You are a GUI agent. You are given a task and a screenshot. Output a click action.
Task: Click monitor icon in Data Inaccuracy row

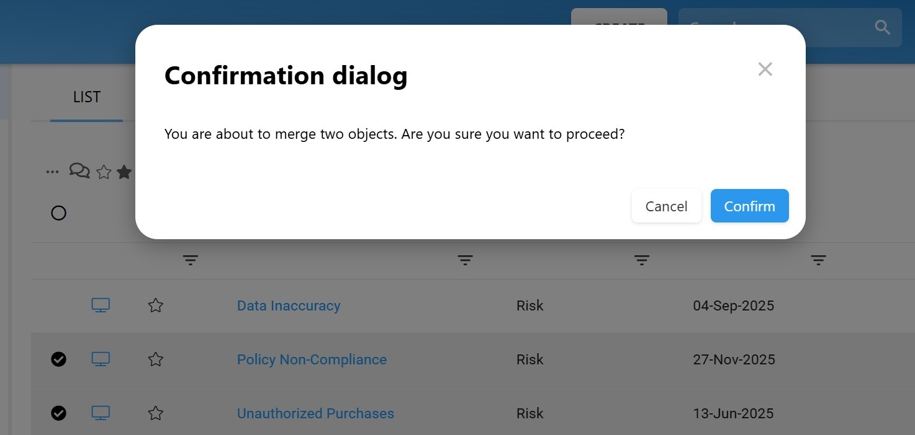point(101,305)
